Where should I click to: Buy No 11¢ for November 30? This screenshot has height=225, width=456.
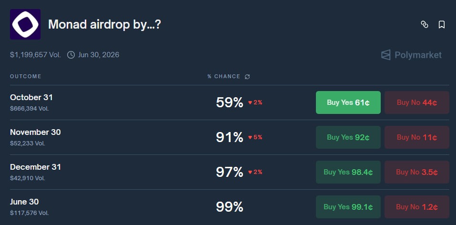(x=416, y=137)
